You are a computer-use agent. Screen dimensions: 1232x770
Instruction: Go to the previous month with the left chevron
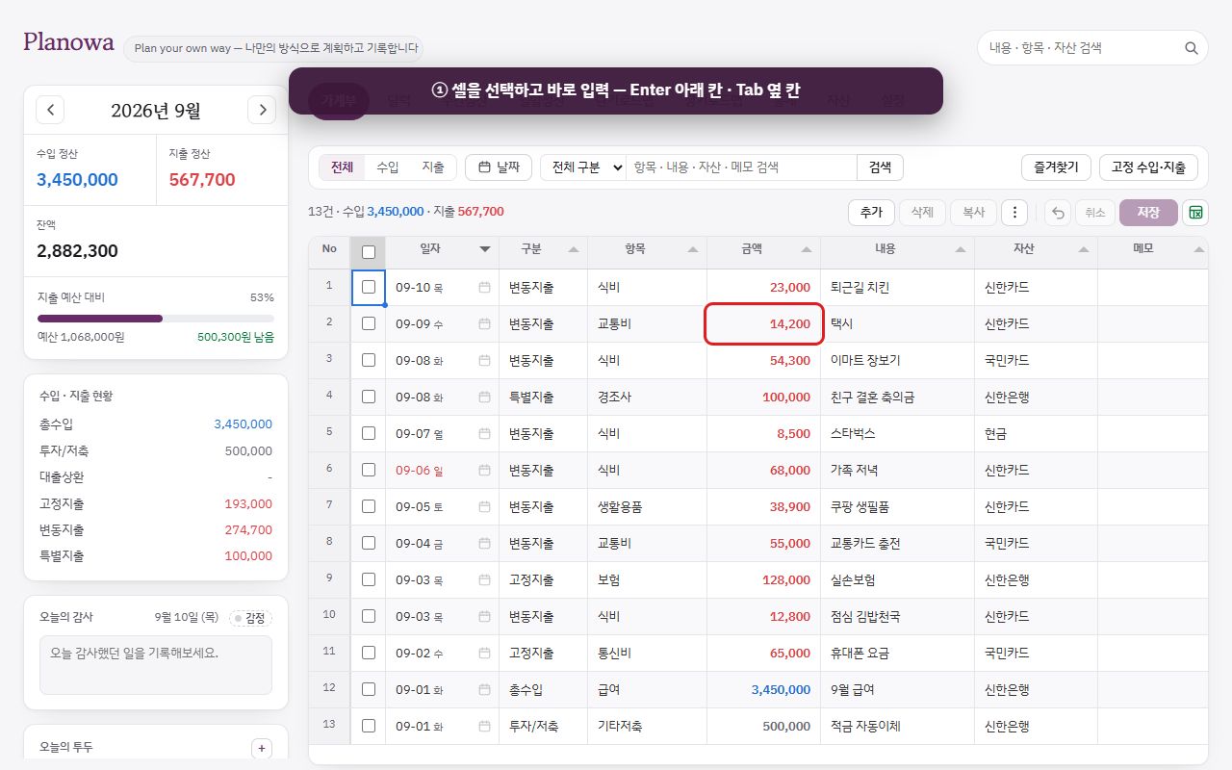coord(50,110)
